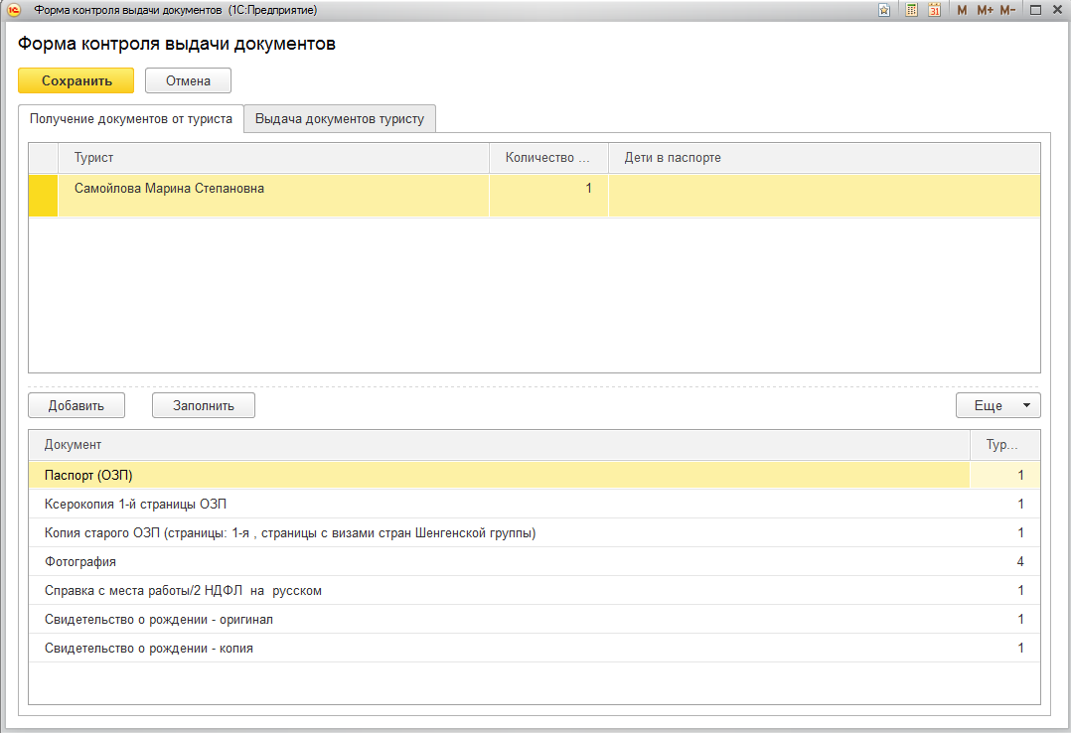Select tourist Самойлова Марина Степановна
This screenshot has height=733, width=1071.
pyautogui.click(x=273, y=196)
